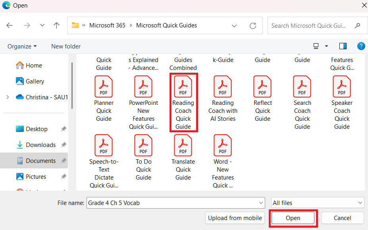Select the To Do Quick Guide PDF
The image size is (368, 230).
click(143, 157)
